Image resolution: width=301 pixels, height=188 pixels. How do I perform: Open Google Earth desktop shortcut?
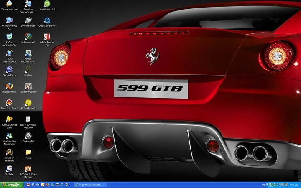tap(9, 71)
